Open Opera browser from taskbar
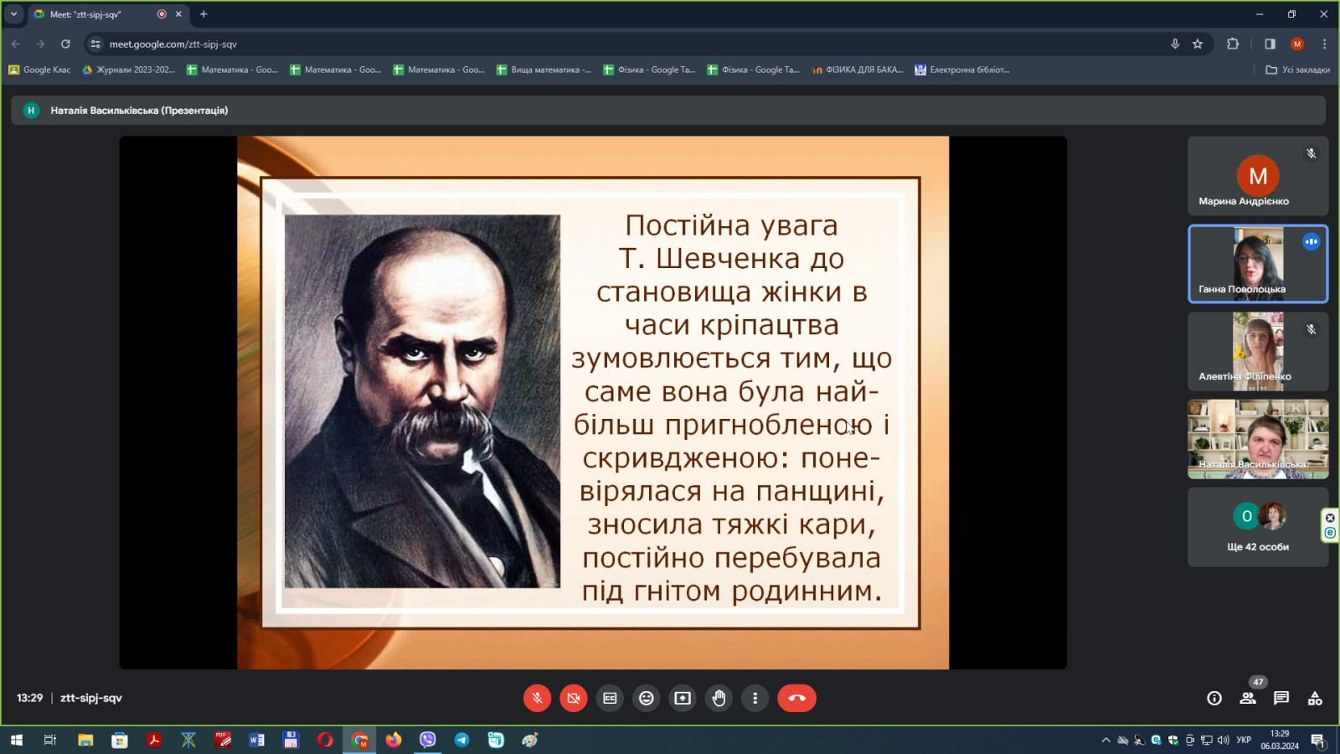Image resolution: width=1340 pixels, height=754 pixels. click(x=325, y=740)
